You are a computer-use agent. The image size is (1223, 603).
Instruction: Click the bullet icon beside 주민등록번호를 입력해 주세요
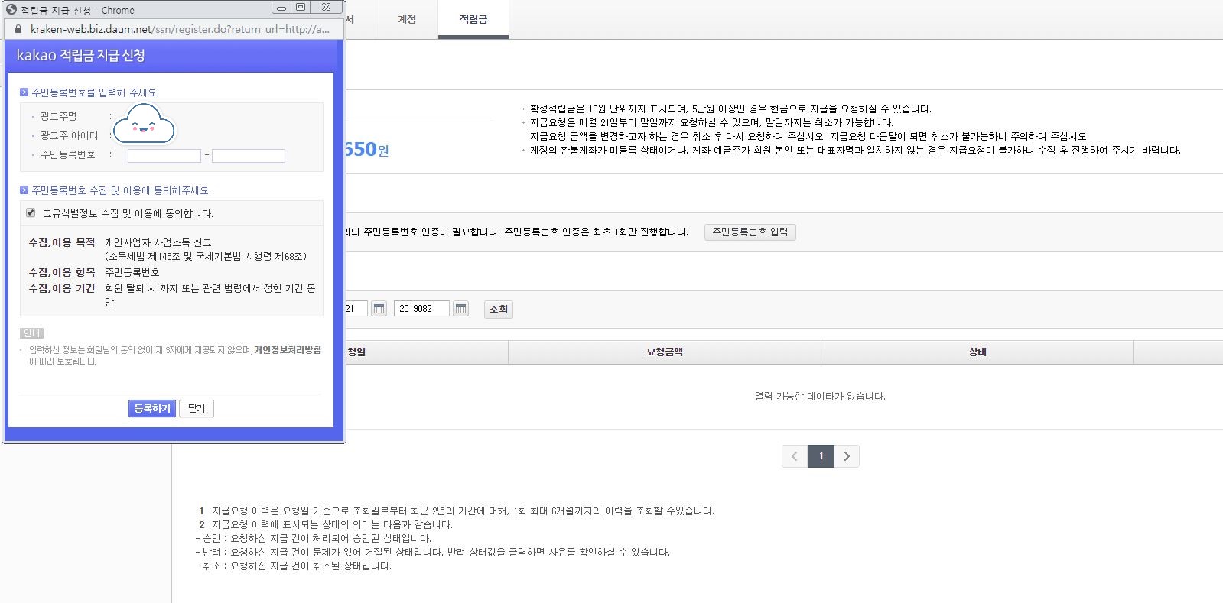[24, 92]
